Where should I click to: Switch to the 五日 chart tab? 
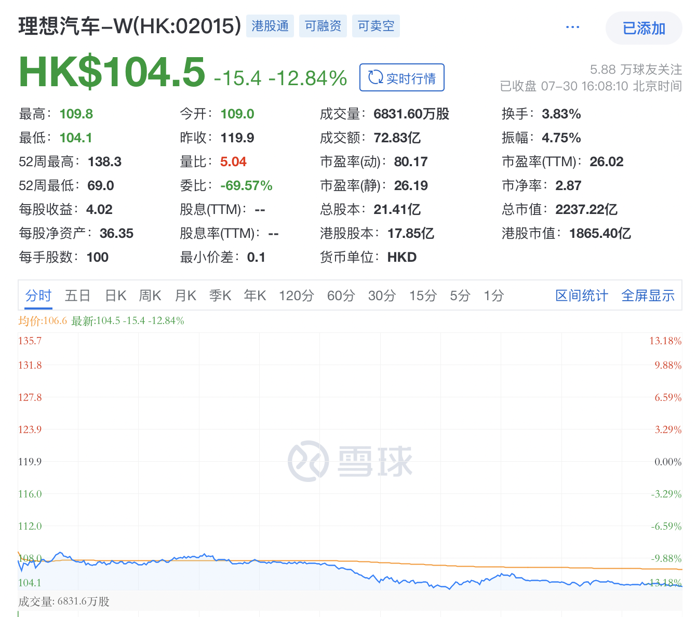point(78,296)
